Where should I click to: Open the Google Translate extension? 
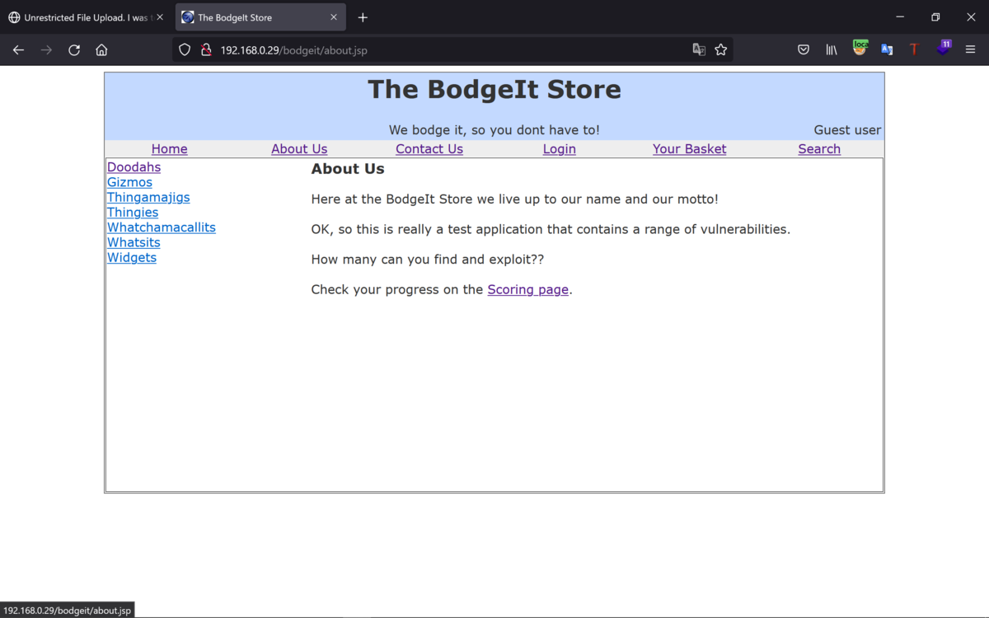(x=888, y=49)
